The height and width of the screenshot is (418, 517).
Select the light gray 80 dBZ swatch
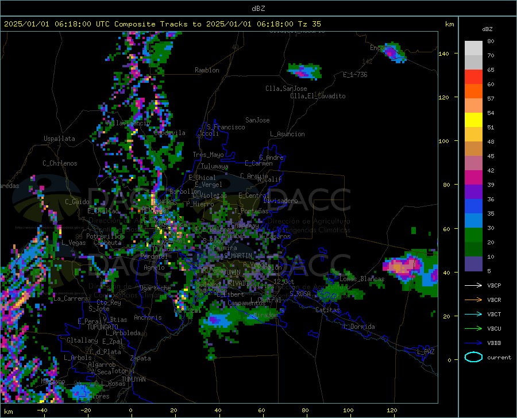click(473, 48)
